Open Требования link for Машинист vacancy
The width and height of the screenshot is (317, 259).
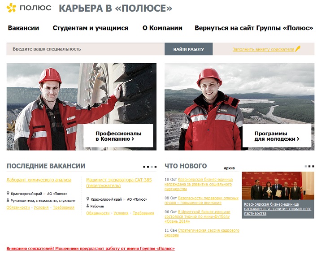pos(143,213)
